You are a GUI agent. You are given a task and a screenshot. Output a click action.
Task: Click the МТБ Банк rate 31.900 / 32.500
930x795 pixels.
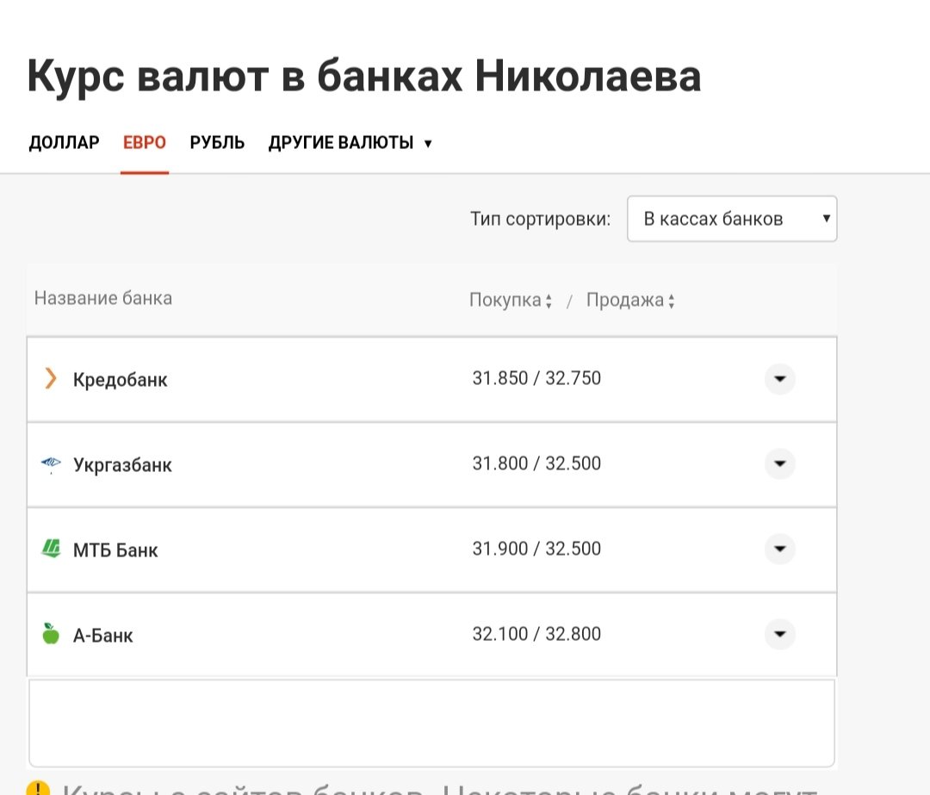pyautogui.click(x=536, y=549)
